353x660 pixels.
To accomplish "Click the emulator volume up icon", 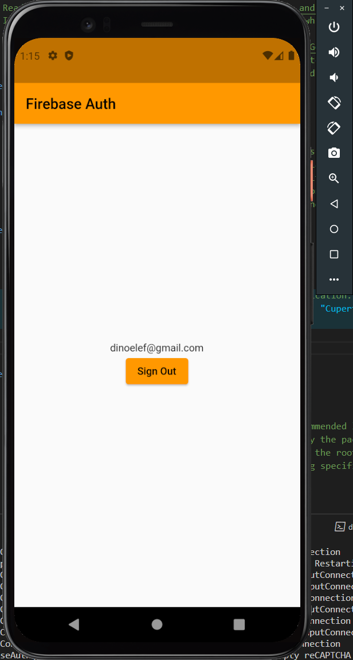I will [334, 52].
